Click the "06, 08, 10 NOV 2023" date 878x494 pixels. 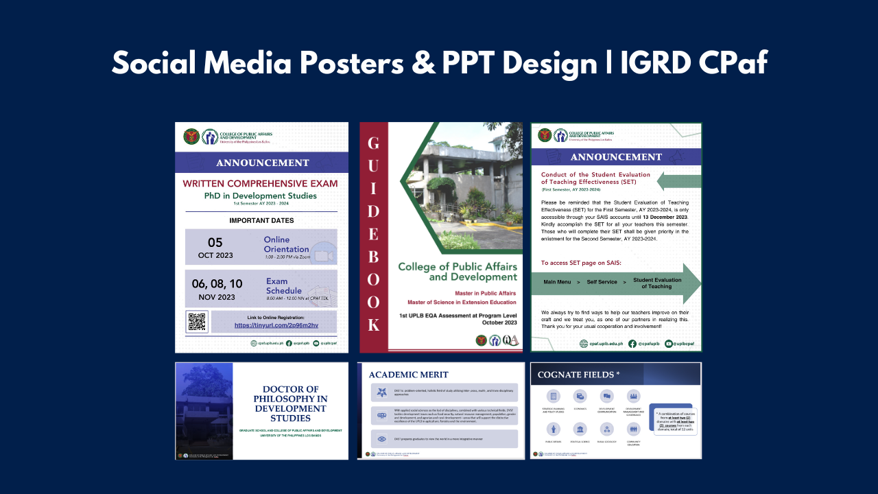pos(217,290)
